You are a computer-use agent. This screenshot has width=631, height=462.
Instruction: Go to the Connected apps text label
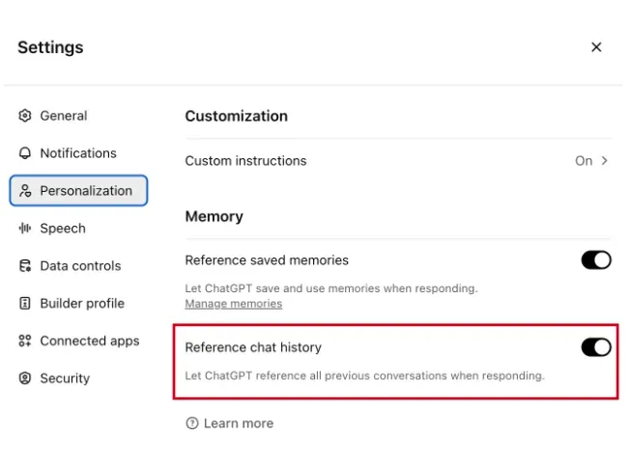[89, 341]
